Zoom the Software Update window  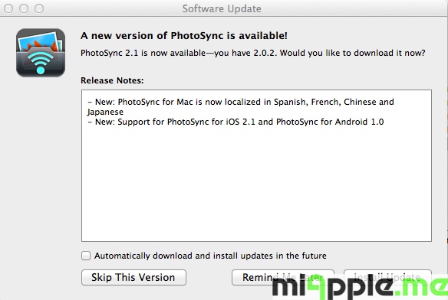[39, 8]
